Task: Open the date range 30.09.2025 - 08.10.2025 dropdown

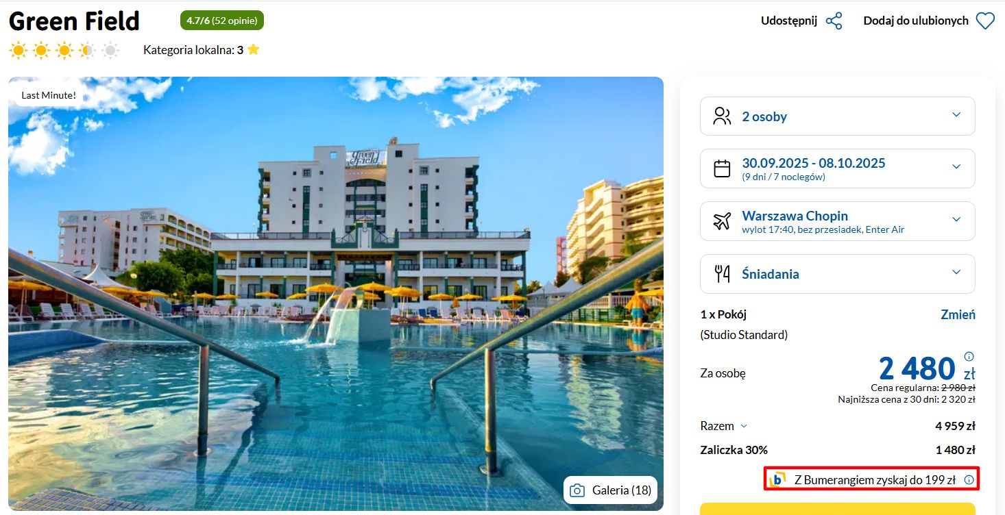Action: click(837, 168)
